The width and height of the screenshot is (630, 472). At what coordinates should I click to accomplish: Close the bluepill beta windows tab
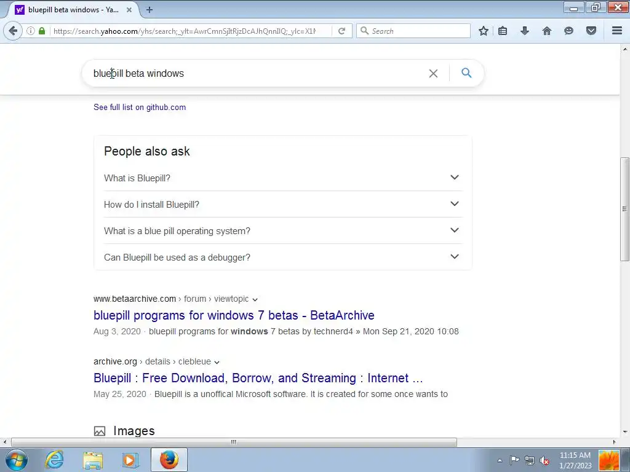[129, 10]
